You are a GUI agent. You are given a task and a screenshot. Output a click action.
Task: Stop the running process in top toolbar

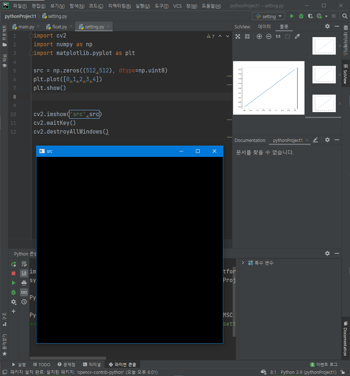pyautogui.click(x=334, y=16)
